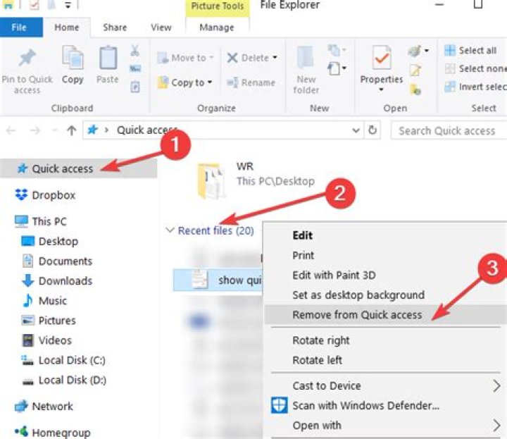The width and height of the screenshot is (507, 439).
Task: Open the recent locations dropdown arrow
Action: [x=54, y=130]
